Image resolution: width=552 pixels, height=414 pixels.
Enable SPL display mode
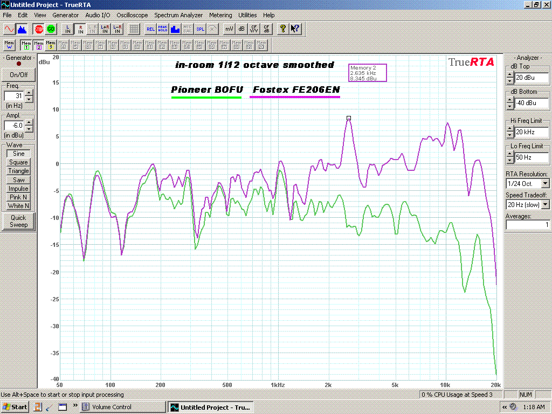click(x=200, y=29)
